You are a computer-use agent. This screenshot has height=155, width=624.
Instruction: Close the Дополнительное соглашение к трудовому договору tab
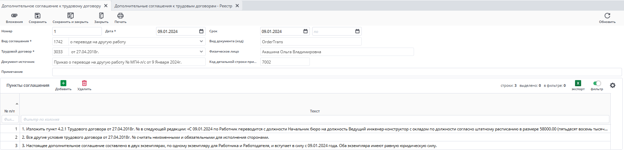(x=106, y=6)
